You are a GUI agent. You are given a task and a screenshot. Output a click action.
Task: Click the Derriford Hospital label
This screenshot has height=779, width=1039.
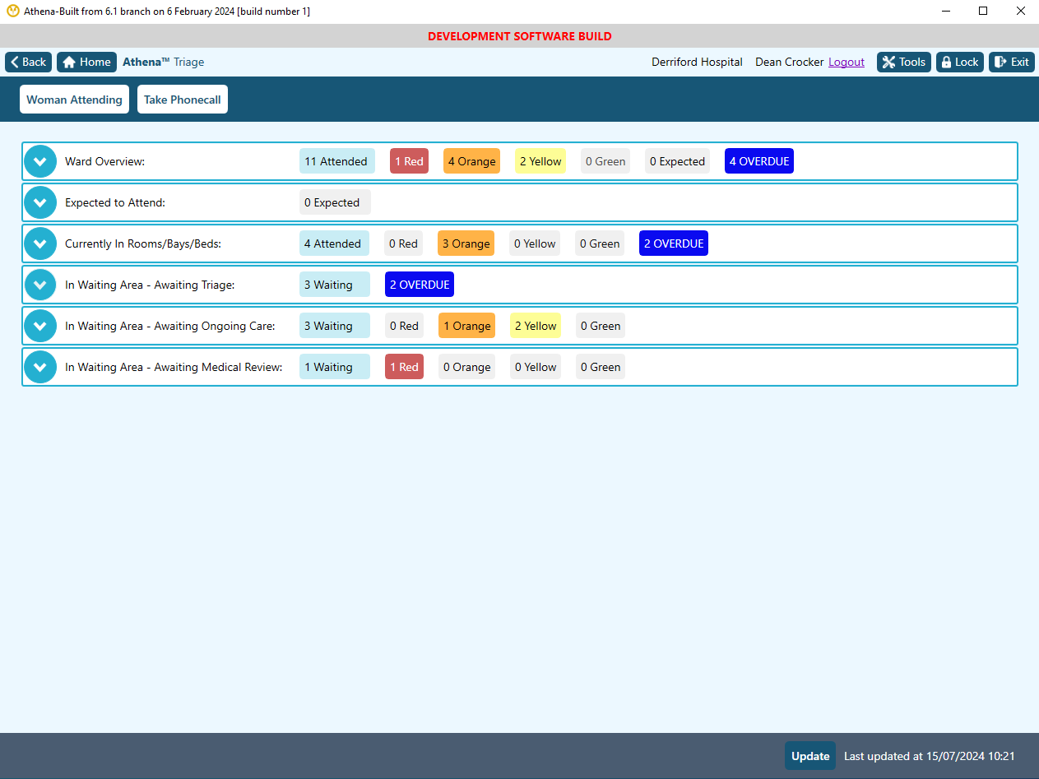tap(697, 62)
